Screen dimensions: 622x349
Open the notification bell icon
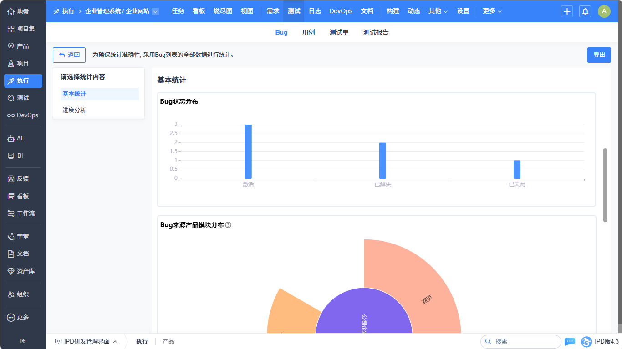click(585, 11)
